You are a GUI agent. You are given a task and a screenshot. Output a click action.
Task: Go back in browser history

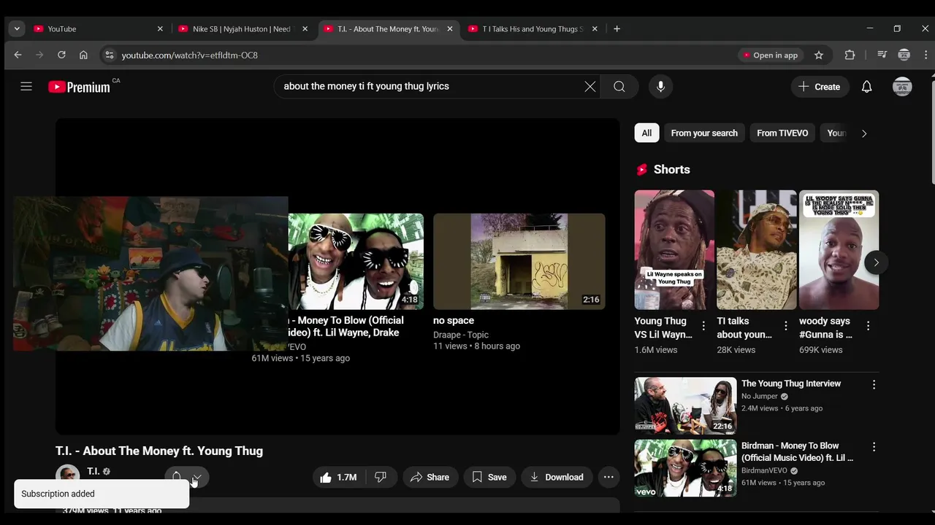click(x=18, y=55)
